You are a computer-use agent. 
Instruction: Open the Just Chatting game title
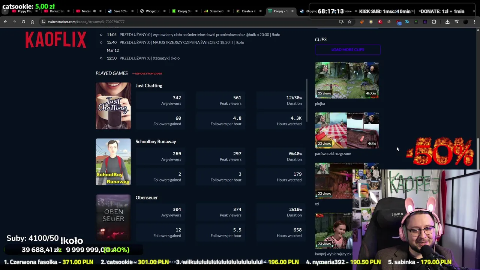pyautogui.click(x=149, y=85)
